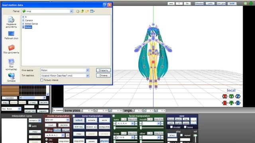
Task: Go up one folder level
Action: click(x=82, y=11)
